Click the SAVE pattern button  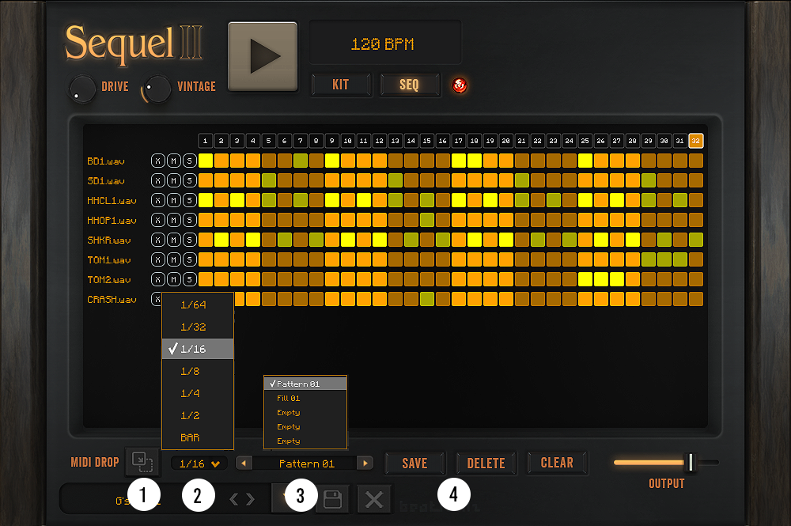point(414,464)
